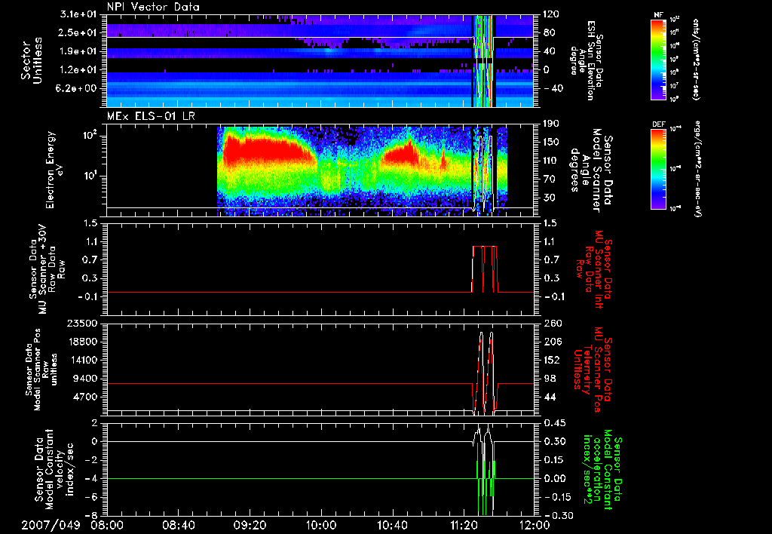This screenshot has height=534, width=772.
Task: Click the green 'Model Constant acceleration' axis title
Action: click(602, 470)
